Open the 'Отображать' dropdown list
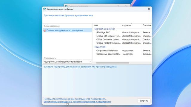Image resolution: width=191 pixels, height=107 pixels. [67, 62]
